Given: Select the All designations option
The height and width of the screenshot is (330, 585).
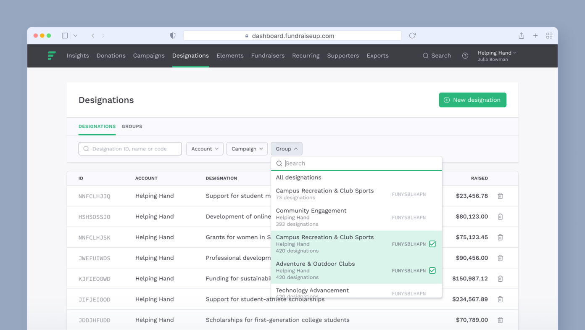Looking at the screenshot, I should point(298,177).
